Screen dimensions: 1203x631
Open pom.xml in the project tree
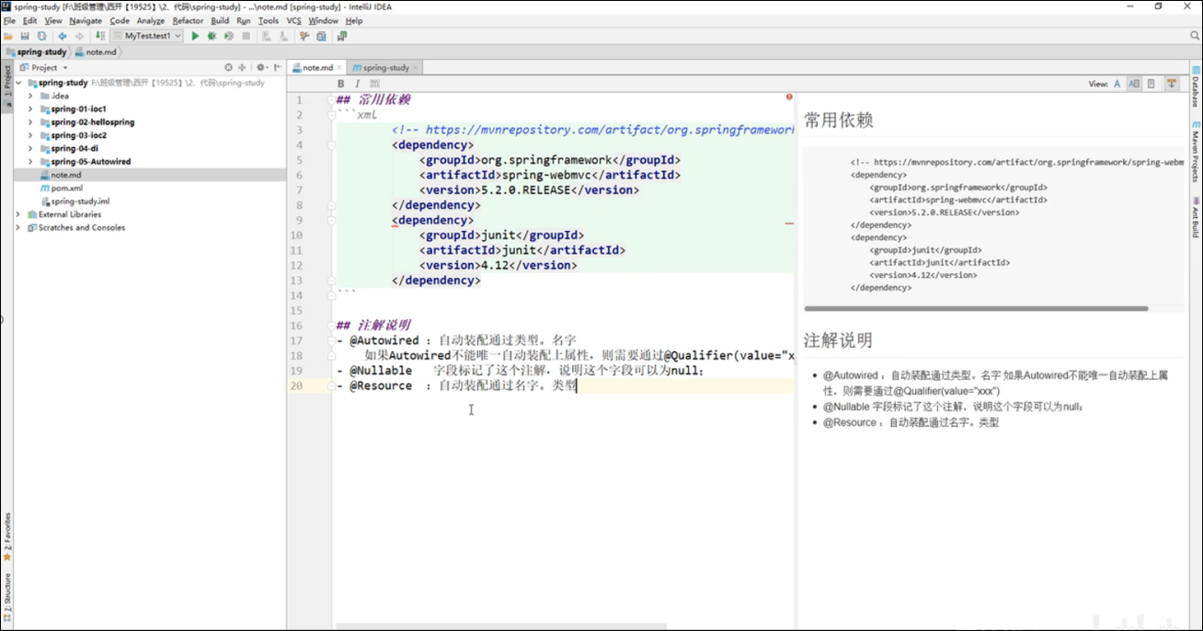(x=66, y=188)
